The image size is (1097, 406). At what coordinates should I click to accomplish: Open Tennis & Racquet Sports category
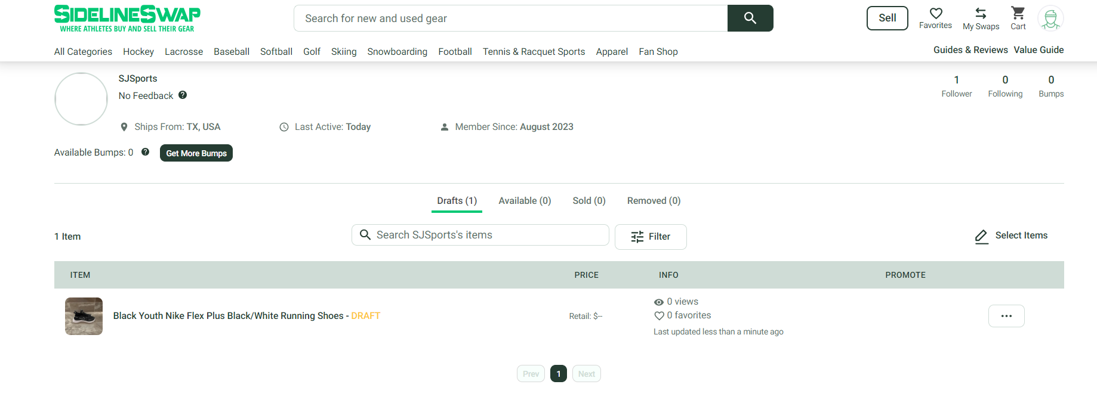click(534, 52)
